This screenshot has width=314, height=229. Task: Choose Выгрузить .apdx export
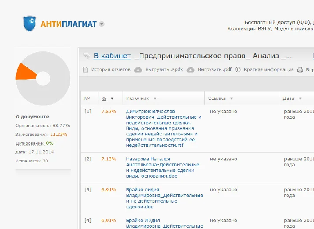tap(164, 69)
